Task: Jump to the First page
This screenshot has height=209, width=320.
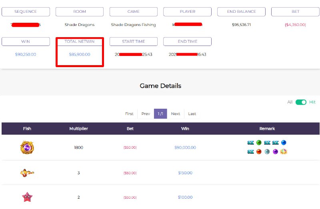Action: [x=129, y=114]
